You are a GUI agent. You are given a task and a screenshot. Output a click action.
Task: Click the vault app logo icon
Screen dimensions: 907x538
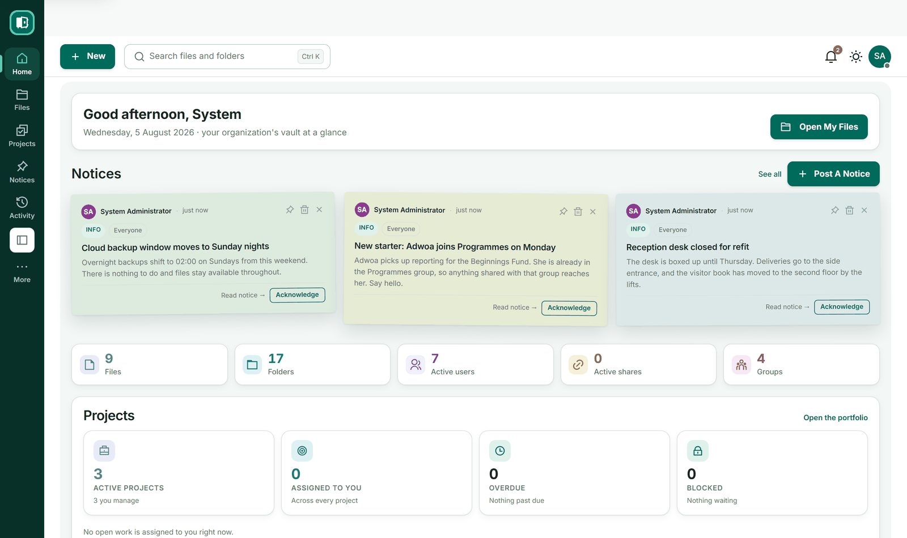[x=22, y=23]
